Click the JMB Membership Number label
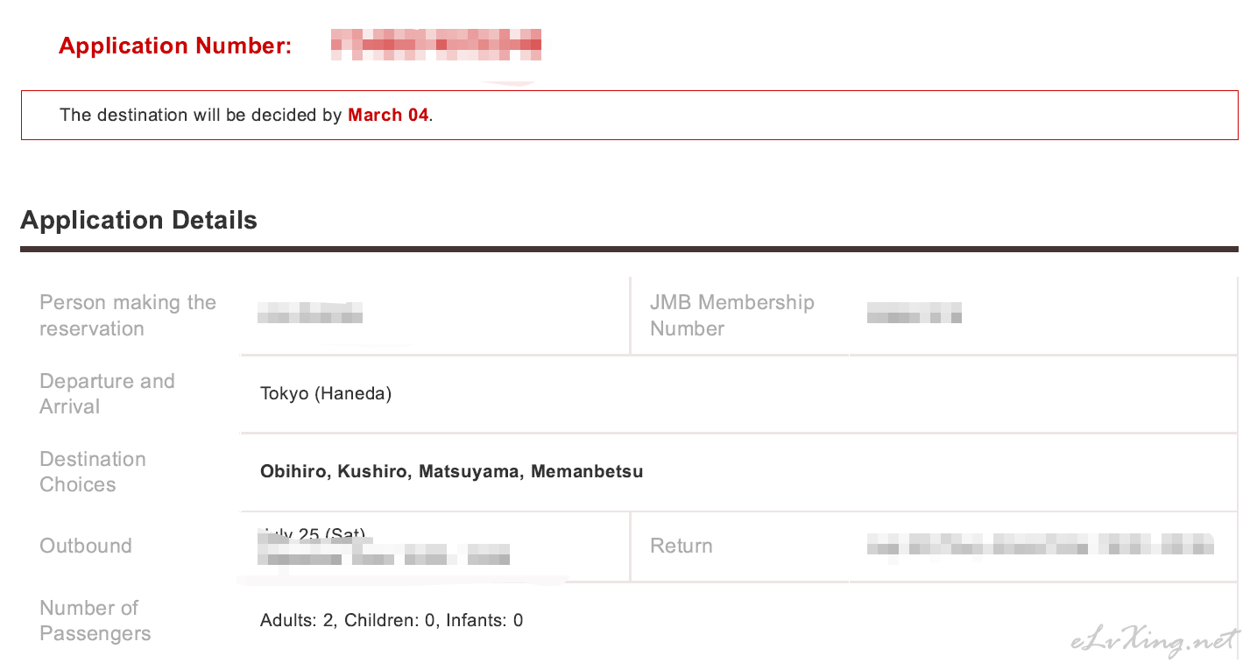The image size is (1250, 670). [732, 315]
